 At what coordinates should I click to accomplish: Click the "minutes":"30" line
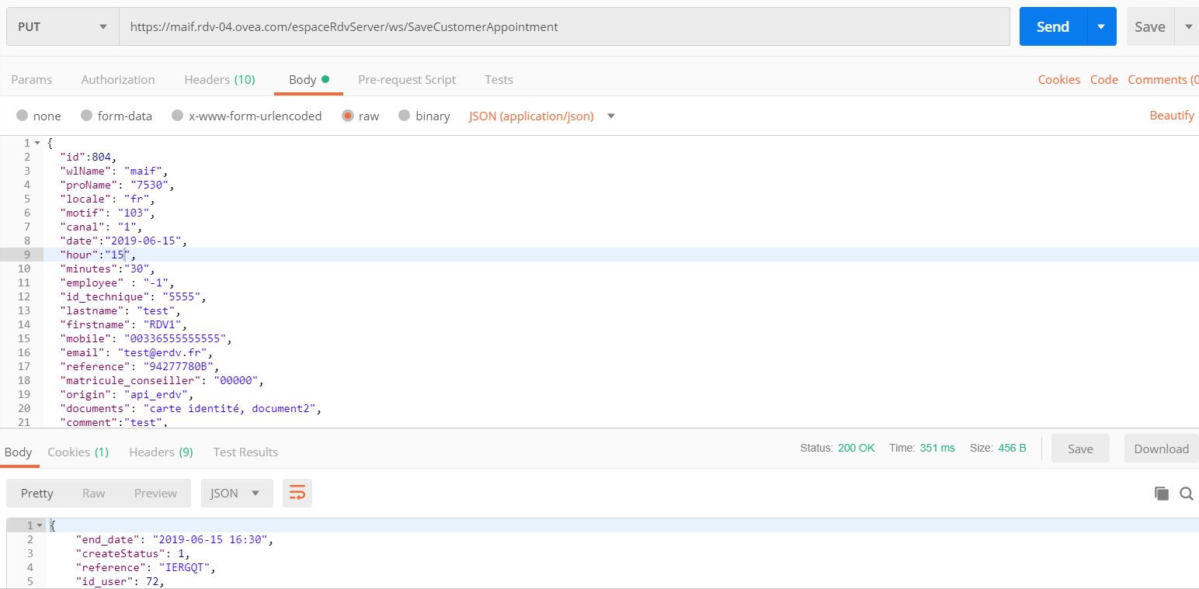107,269
